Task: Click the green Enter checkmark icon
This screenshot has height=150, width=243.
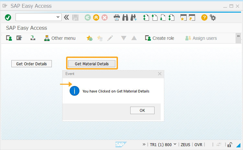Action: pos(8,17)
